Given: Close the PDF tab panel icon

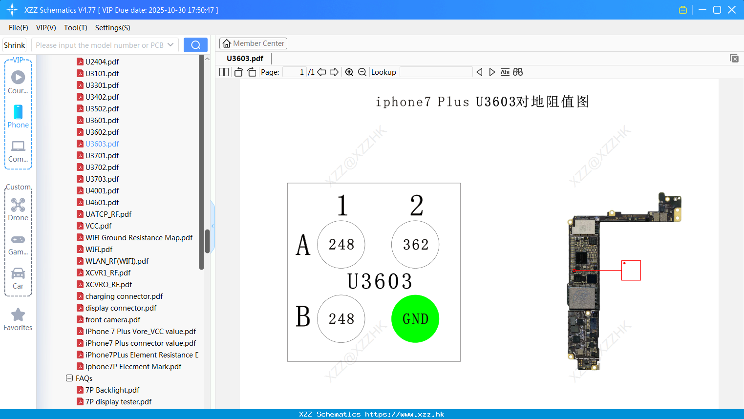Looking at the screenshot, I should 734,58.
